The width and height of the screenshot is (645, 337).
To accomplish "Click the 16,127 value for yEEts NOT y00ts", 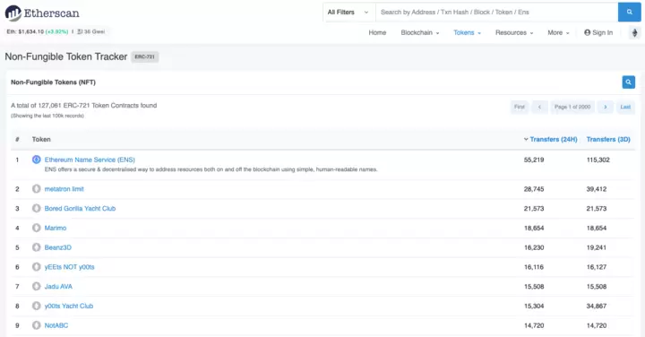I will click(x=596, y=267).
